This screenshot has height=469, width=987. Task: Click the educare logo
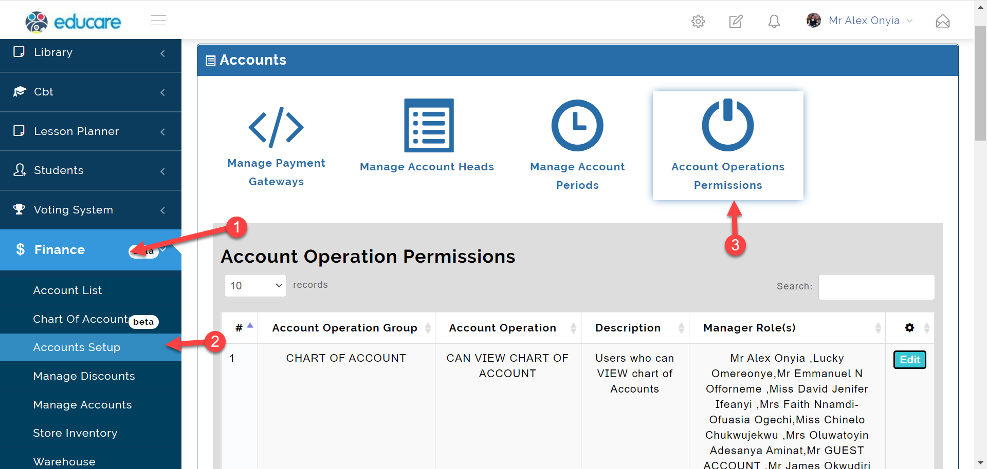73,22
